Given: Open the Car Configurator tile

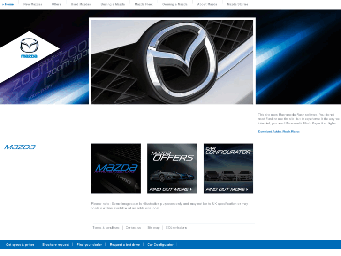Looking at the screenshot, I should (228, 168).
